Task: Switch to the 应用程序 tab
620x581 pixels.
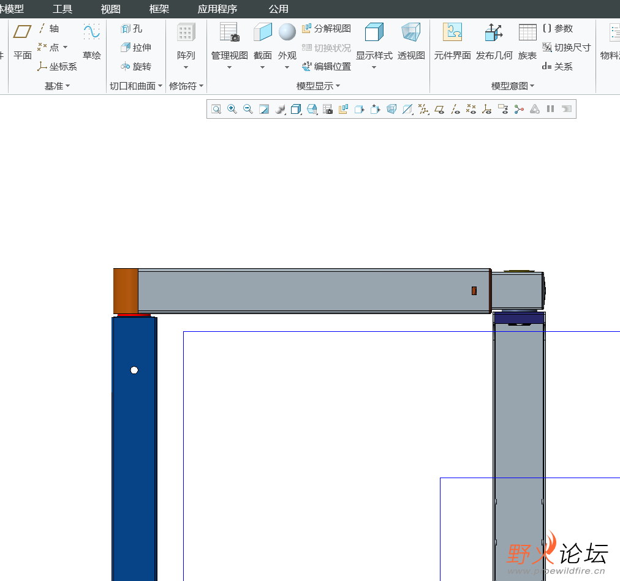Action: coord(217,9)
